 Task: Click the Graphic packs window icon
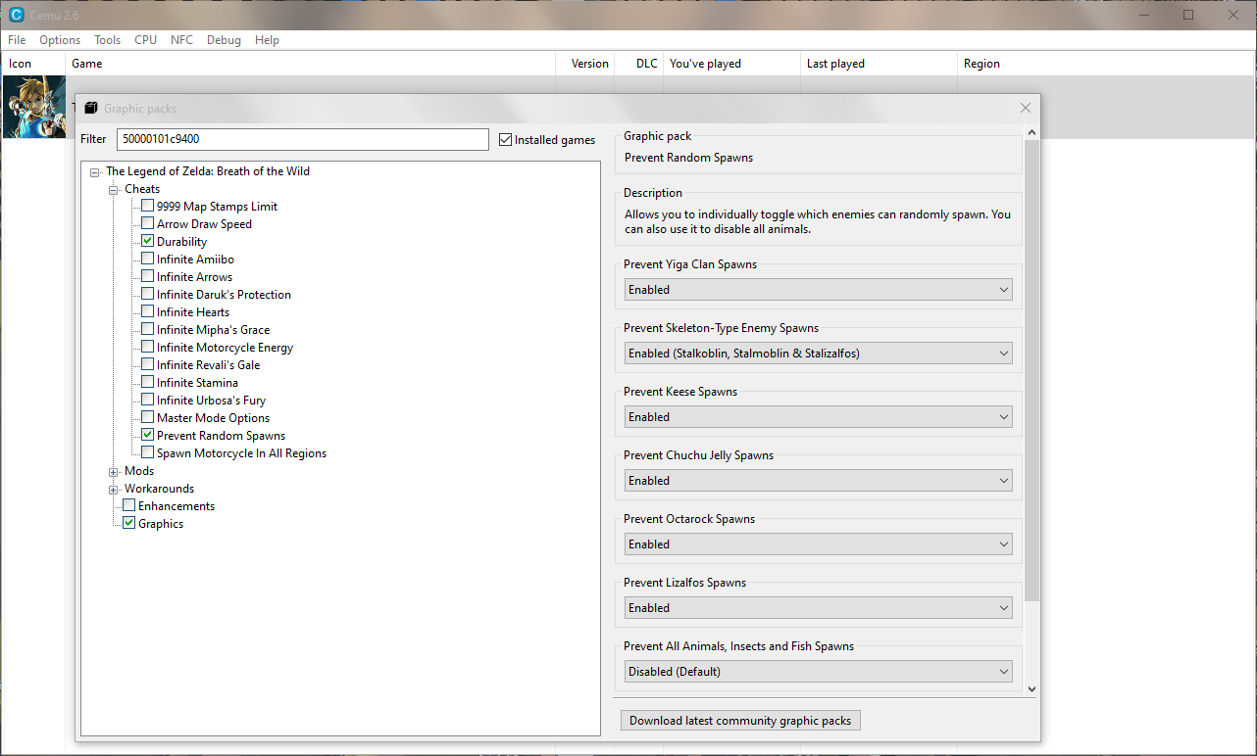91,109
